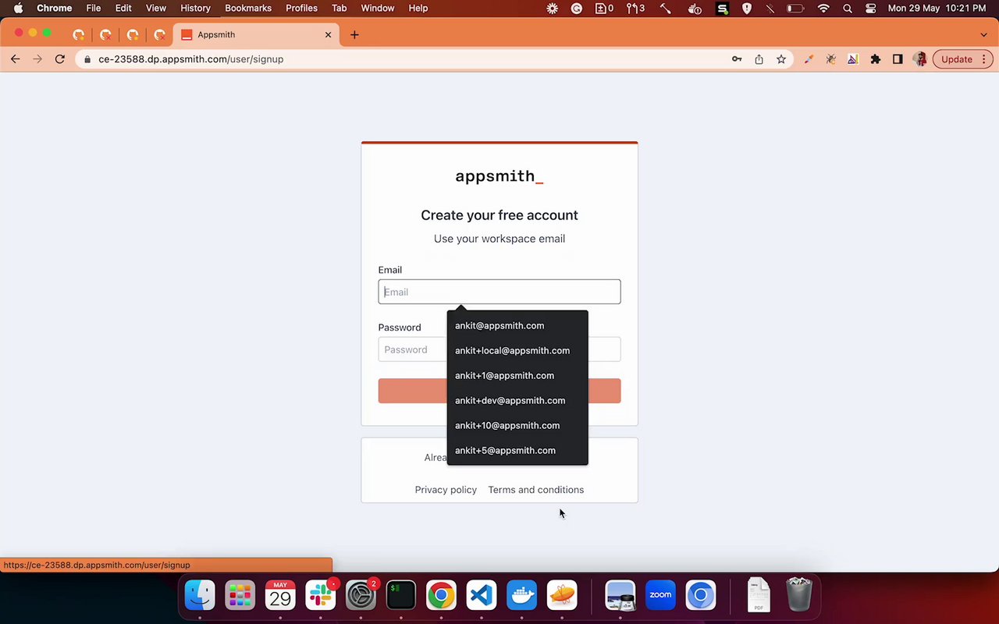Open the Profiles menu
This screenshot has width=999, height=624.
[x=301, y=8]
